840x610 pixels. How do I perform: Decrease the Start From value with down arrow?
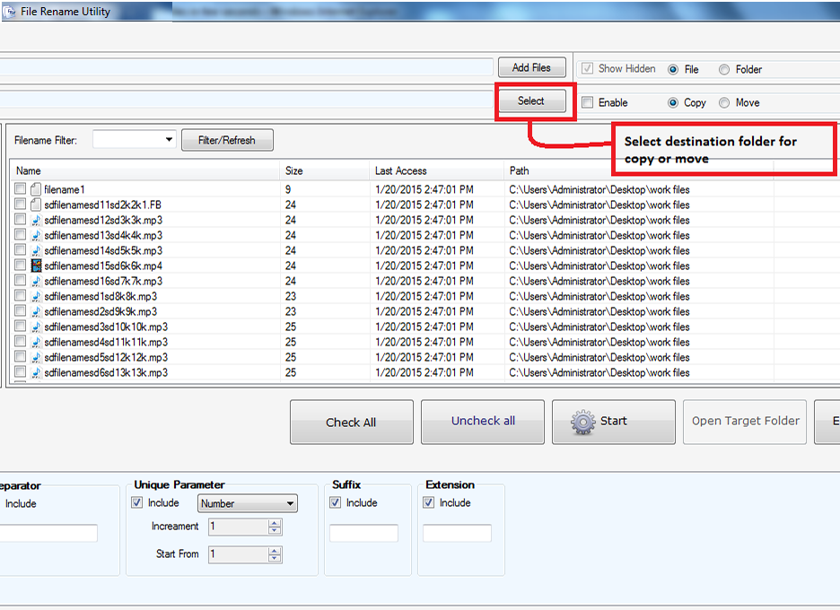pyautogui.click(x=275, y=558)
